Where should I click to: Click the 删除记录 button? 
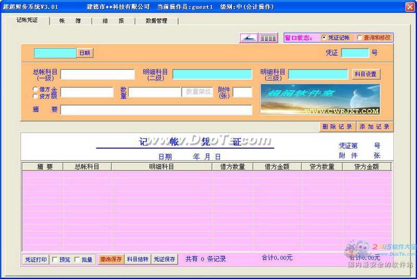click(x=337, y=127)
